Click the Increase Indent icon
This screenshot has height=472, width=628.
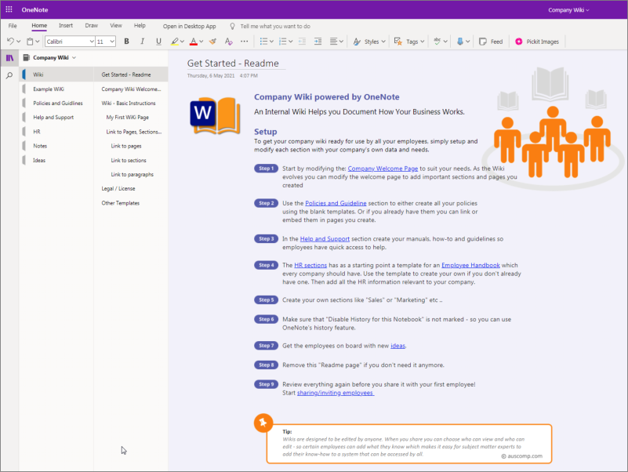point(318,42)
